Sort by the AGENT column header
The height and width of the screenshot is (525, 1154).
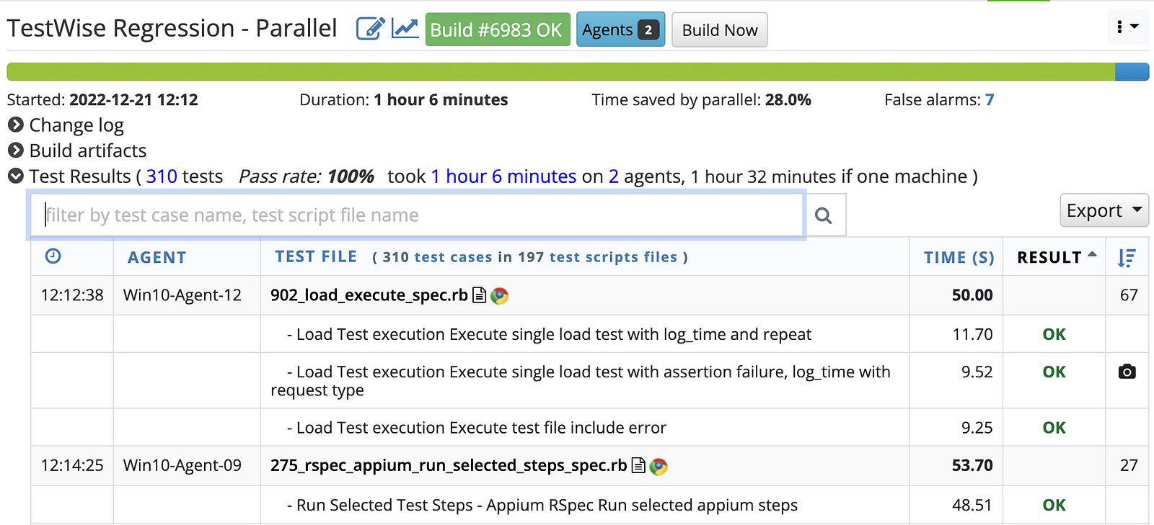(x=157, y=257)
